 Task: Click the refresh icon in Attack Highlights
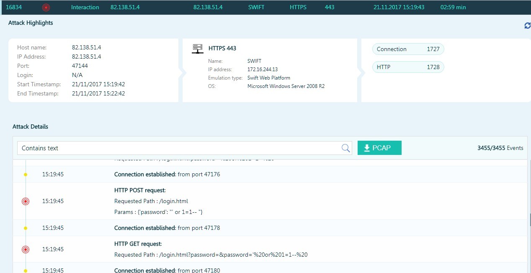pyautogui.click(x=527, y=26)
